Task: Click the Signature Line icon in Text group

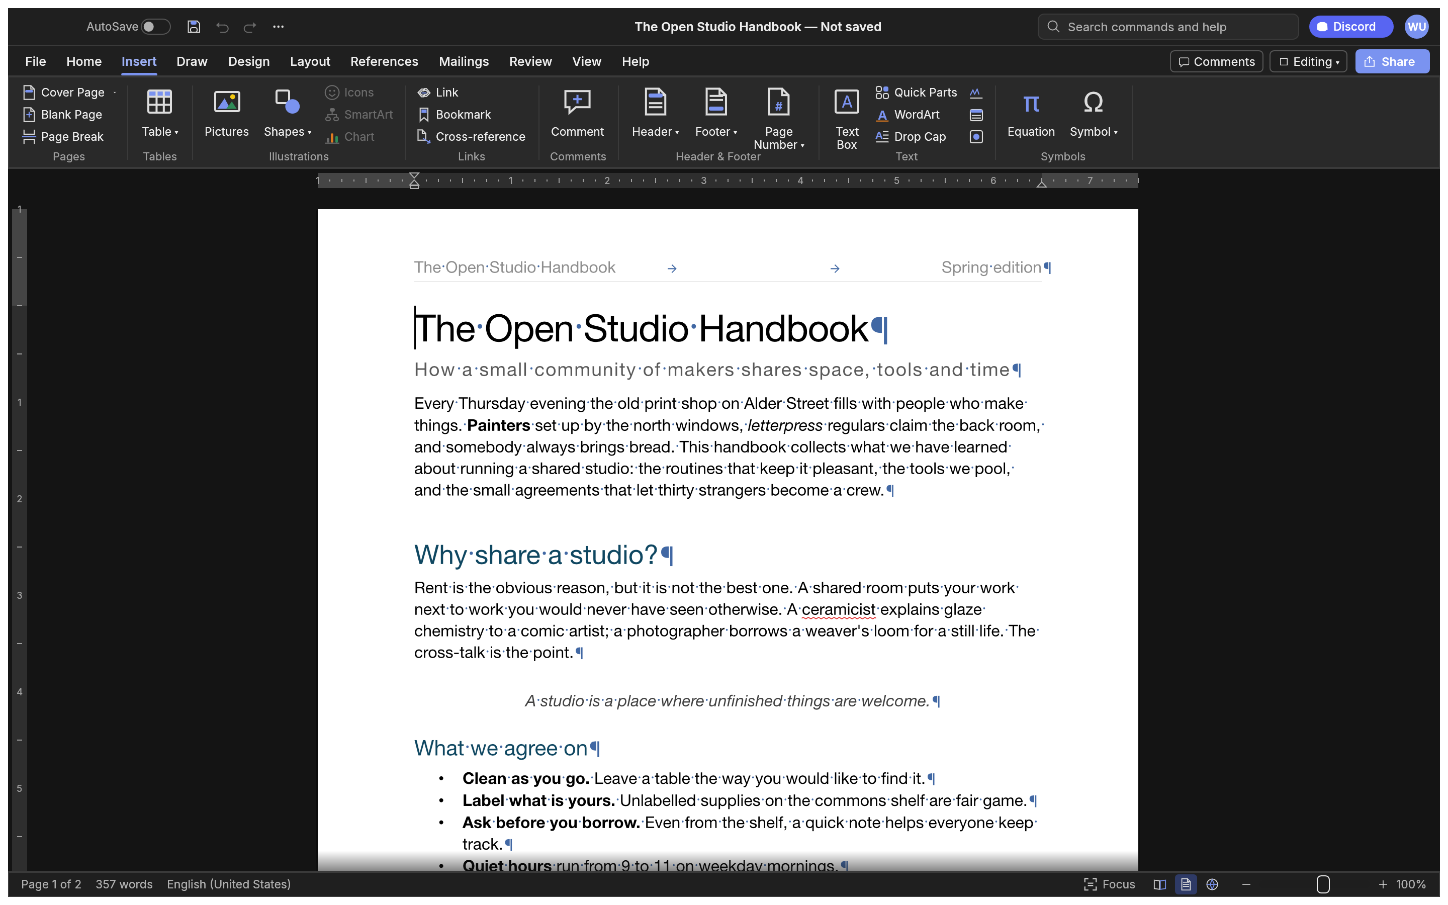Action: coord(976,92)
